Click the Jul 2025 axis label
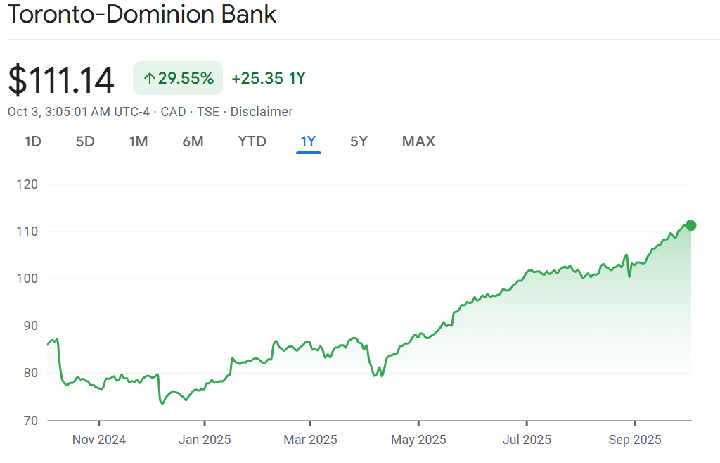The image size is (720, 463). coord(527,440)
